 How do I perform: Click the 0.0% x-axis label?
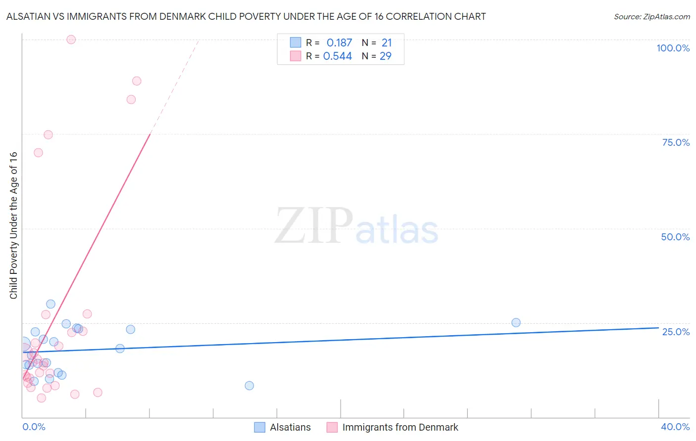(x=34, y=427)
